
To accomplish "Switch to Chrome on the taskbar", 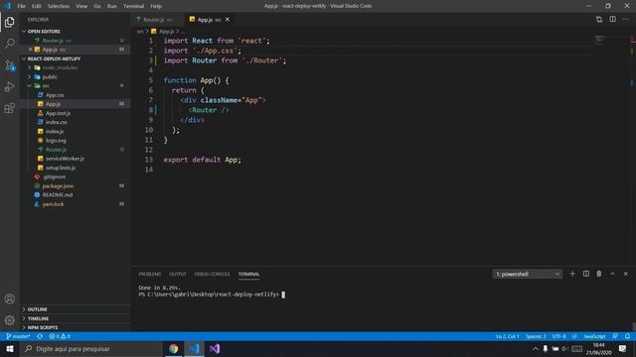I will pos(174,349).
